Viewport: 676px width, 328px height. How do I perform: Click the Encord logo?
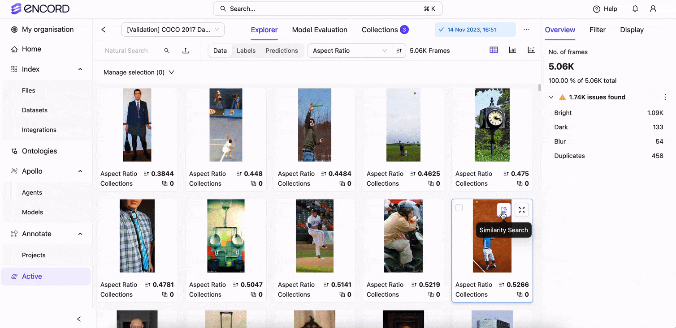40,9
